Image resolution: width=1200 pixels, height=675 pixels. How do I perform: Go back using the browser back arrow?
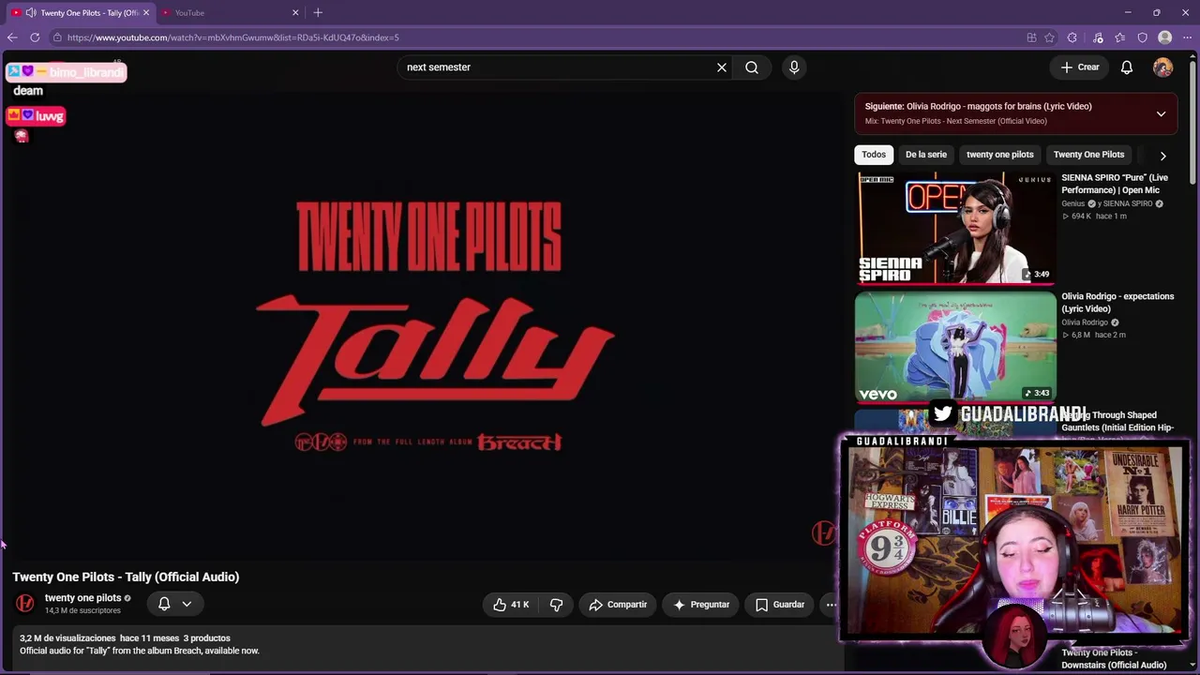[12, 37]
